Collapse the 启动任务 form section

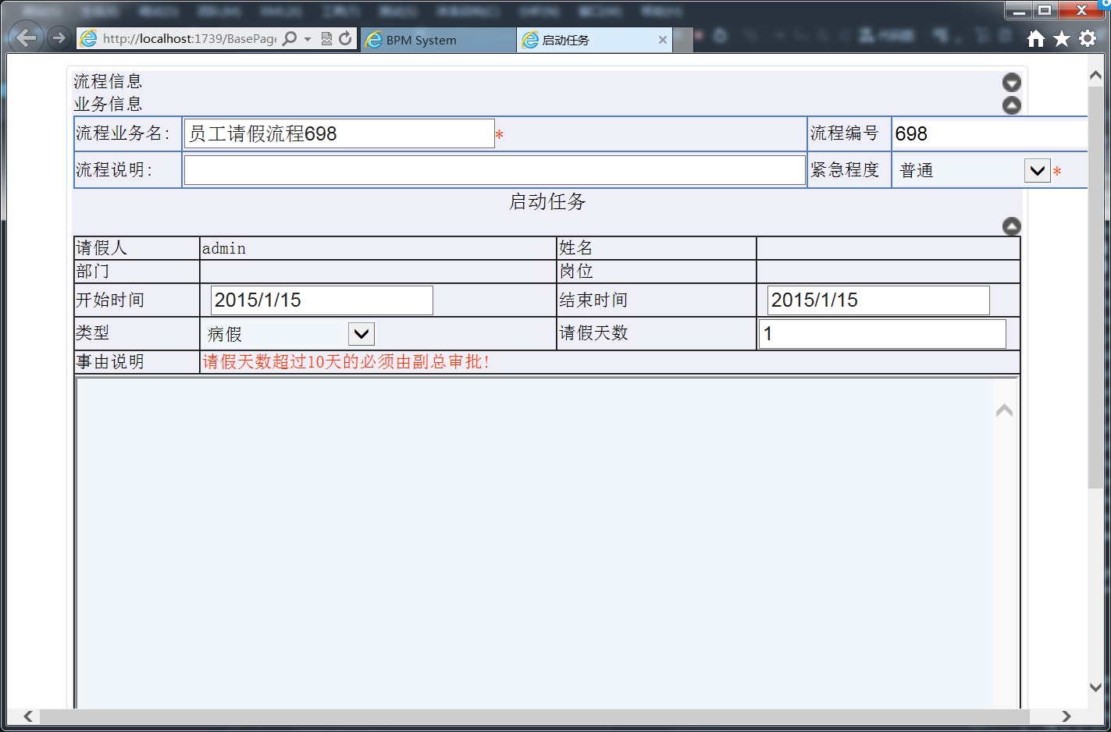tap(1011, 226)
